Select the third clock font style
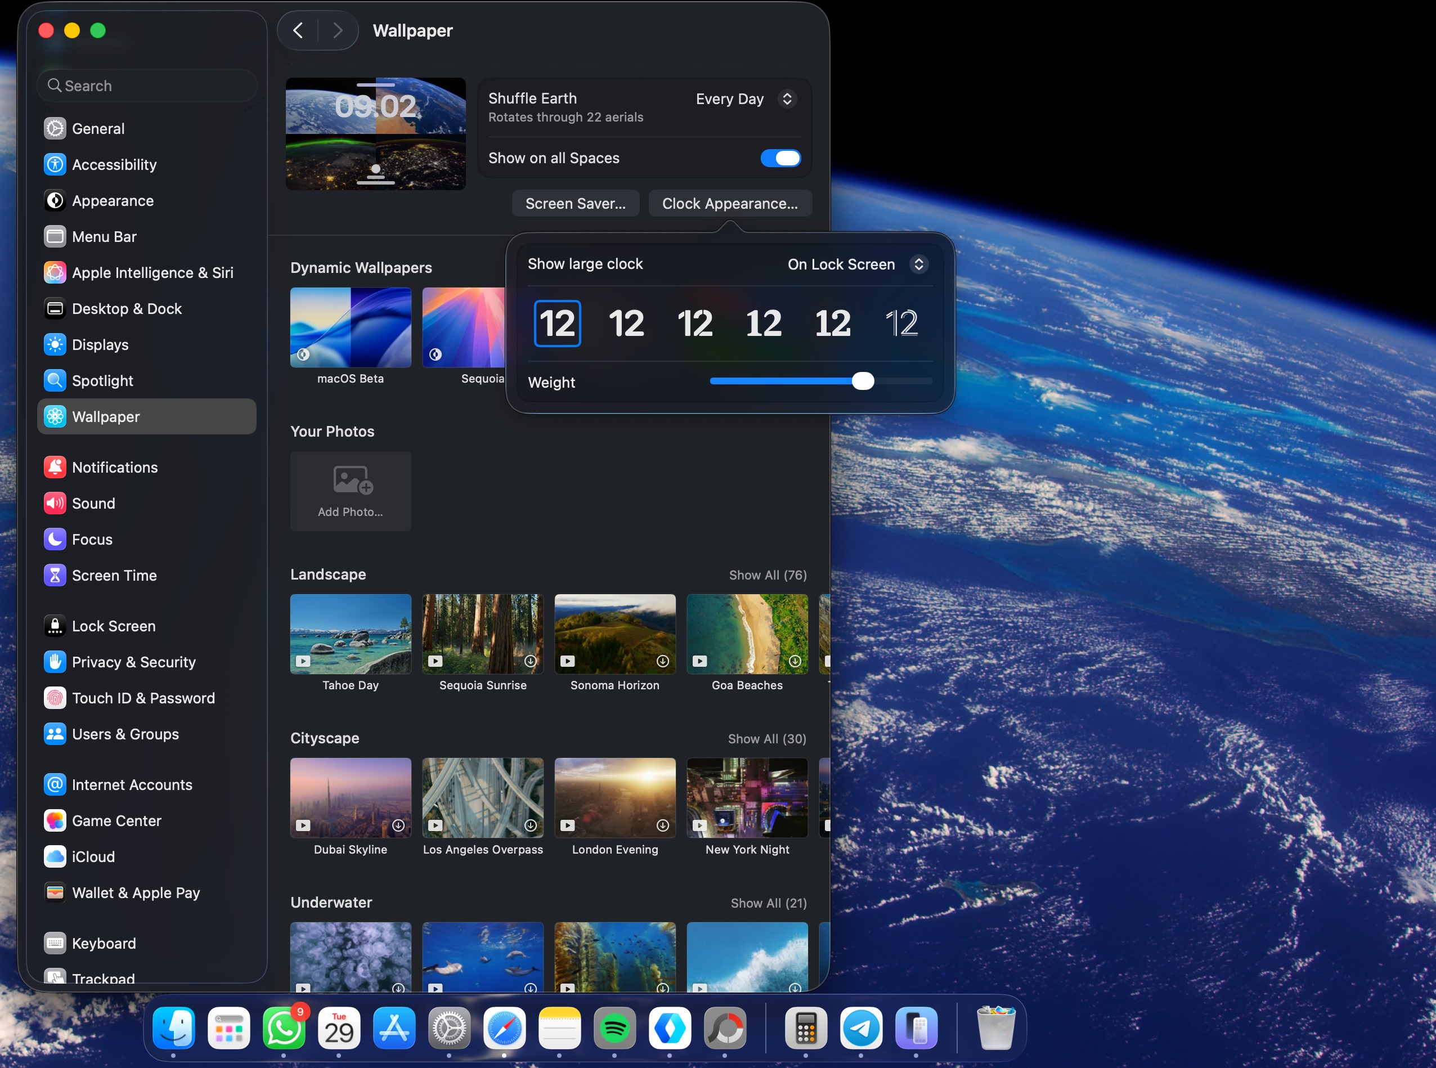 coord(695,323)
